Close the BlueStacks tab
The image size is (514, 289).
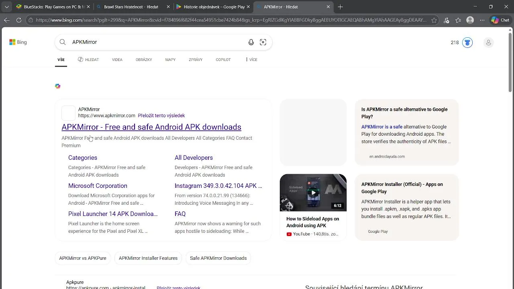88,7
